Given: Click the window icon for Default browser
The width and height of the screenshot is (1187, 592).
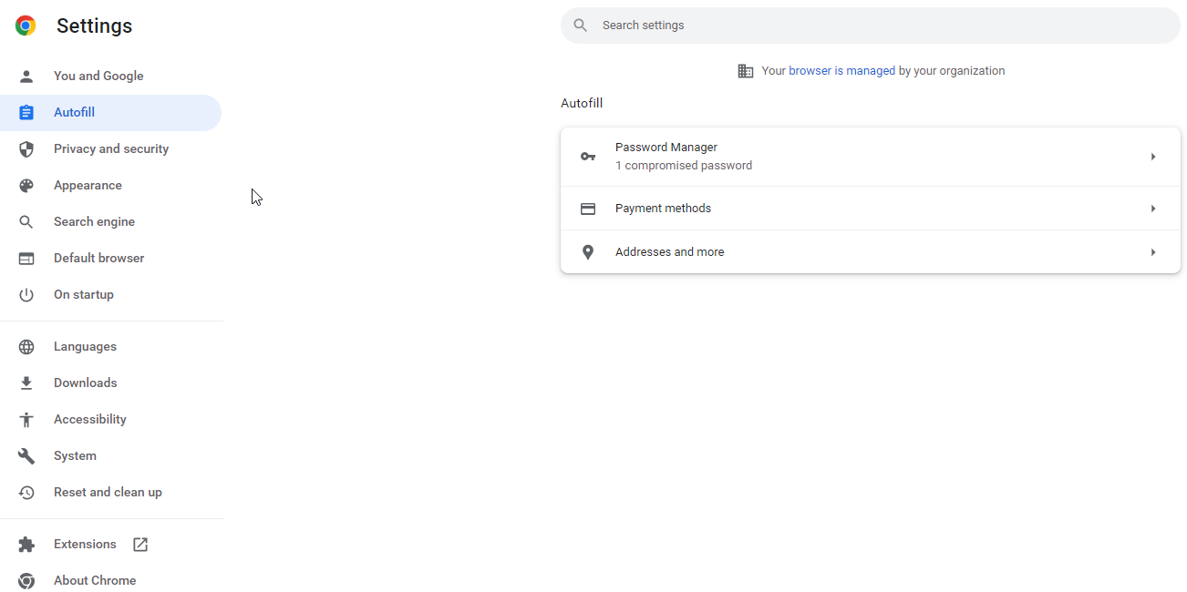Looking at the screenshot, I should [x=26, y=259].
